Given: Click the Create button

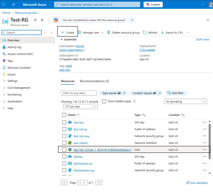Looking at the screenshot, I should (68, 32).
